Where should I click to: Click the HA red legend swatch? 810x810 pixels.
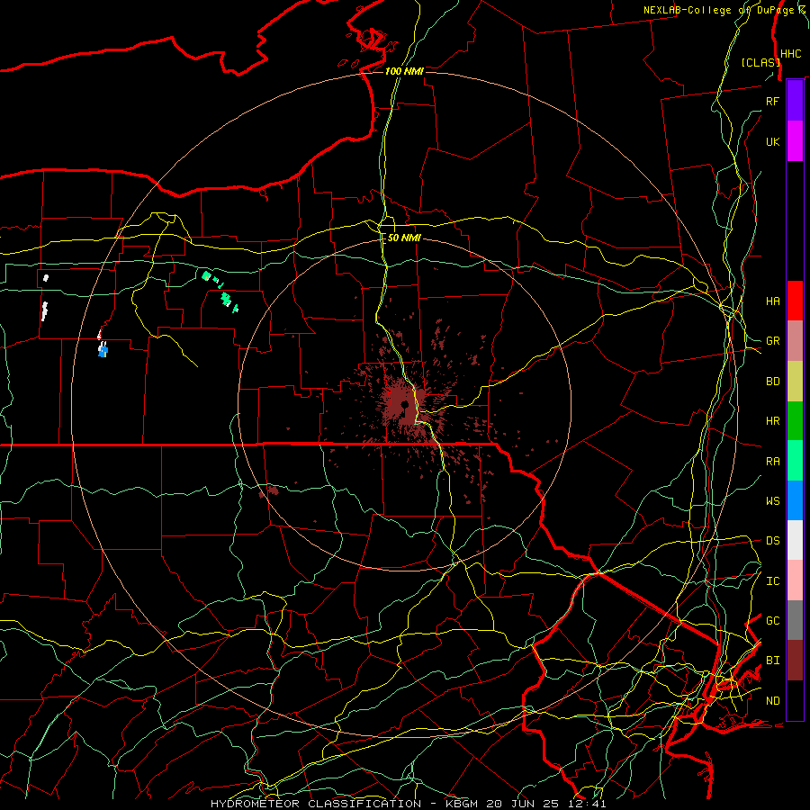click(x=795, y=301)
